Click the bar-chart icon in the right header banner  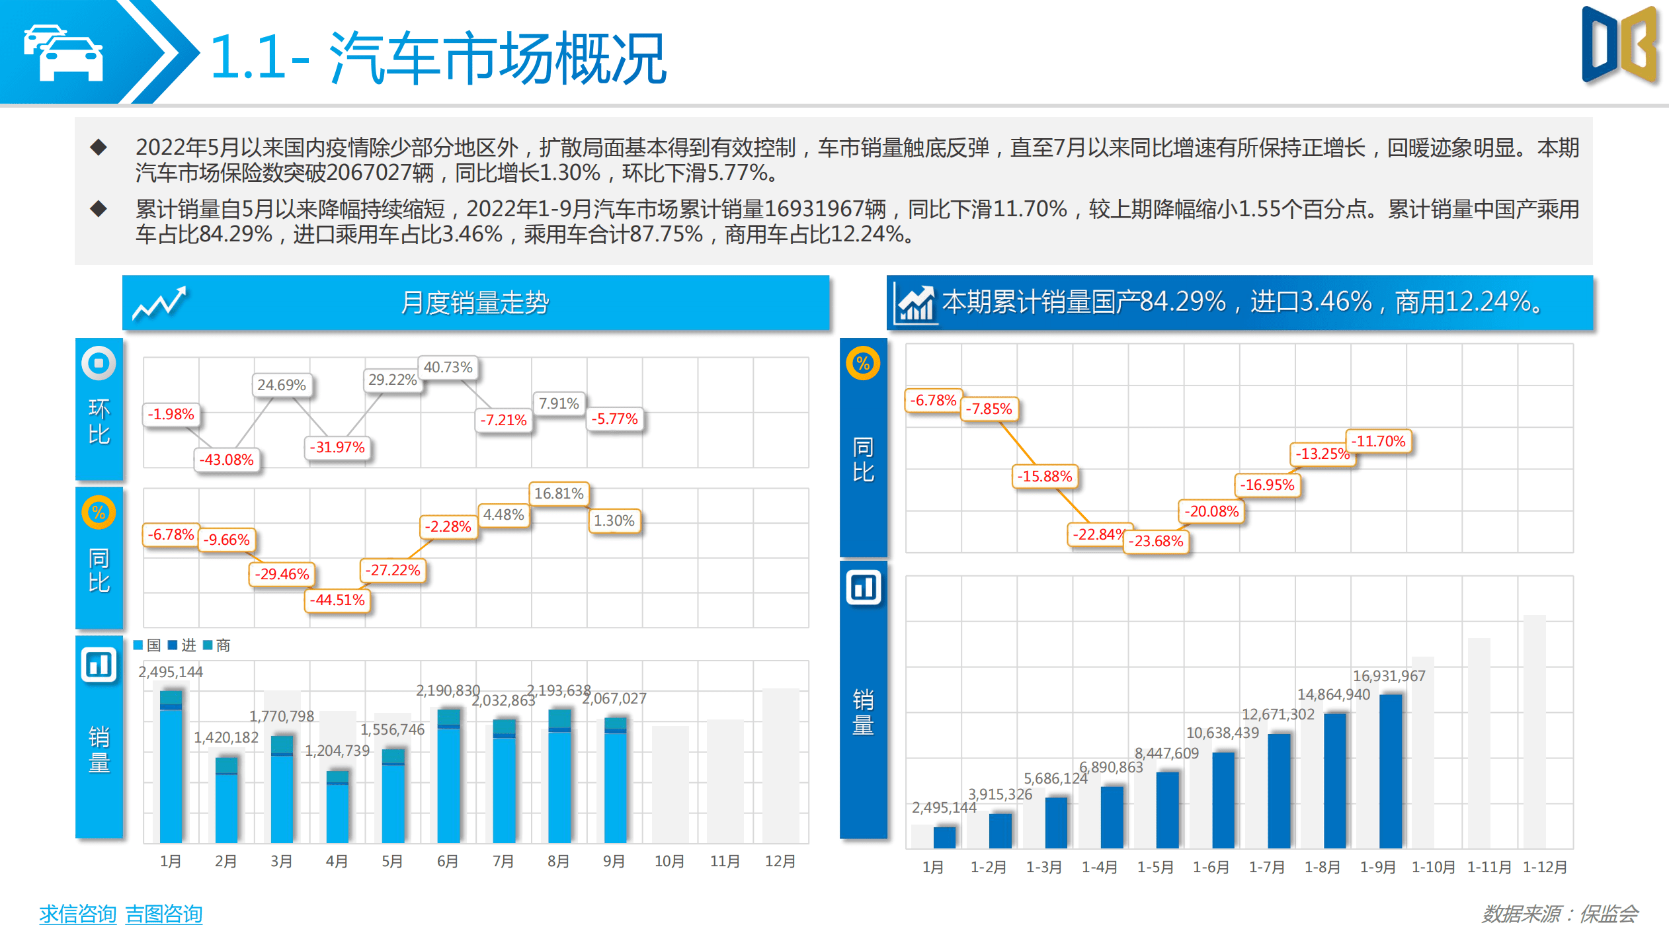click(916, 302)
